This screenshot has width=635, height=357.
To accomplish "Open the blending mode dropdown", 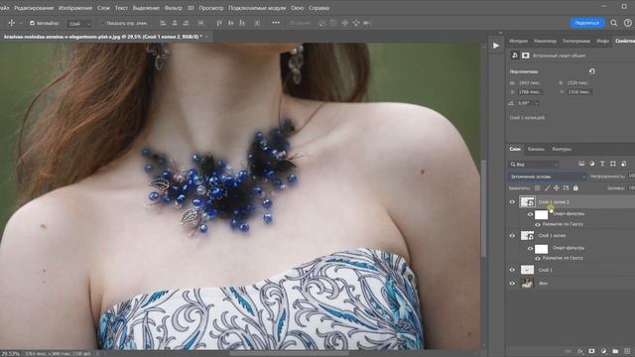I will coord(547,177).
